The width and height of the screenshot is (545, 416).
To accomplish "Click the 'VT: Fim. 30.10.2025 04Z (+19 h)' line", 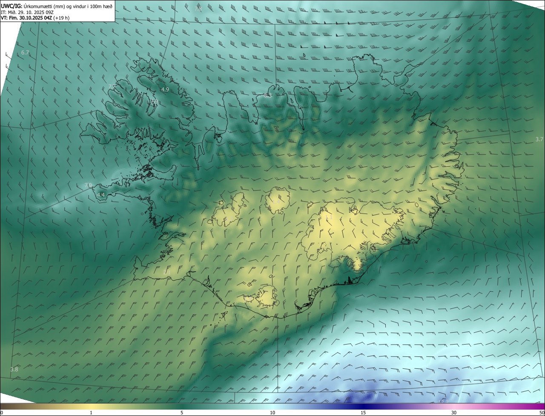I will 35,18.
